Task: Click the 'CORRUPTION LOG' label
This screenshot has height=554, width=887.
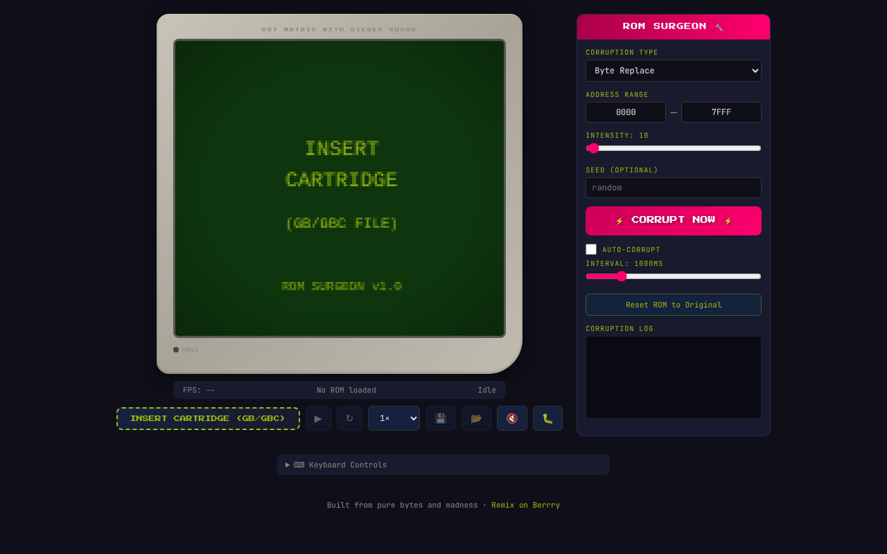Action: (x=620, y=329)
